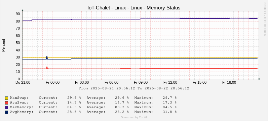Click the yellow MaxSwap legend swatch
The image size is (268, 121).
(x=7, y=98)
